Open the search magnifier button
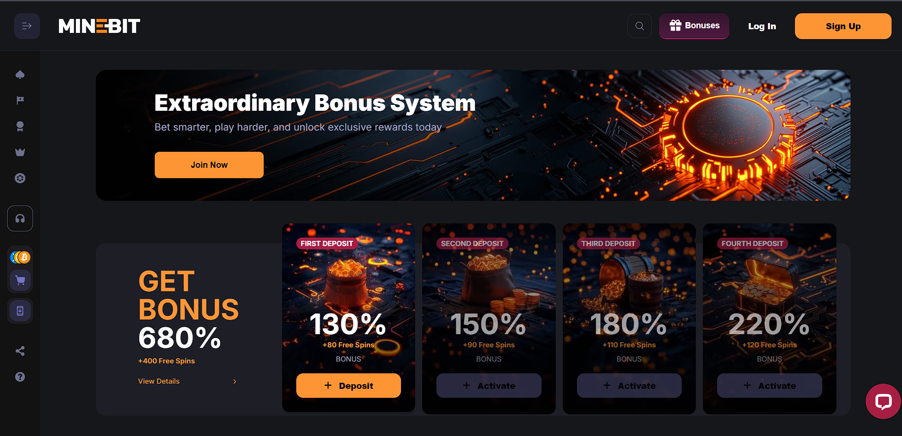Screen dimensions: 902x436 tap(640, 26)
